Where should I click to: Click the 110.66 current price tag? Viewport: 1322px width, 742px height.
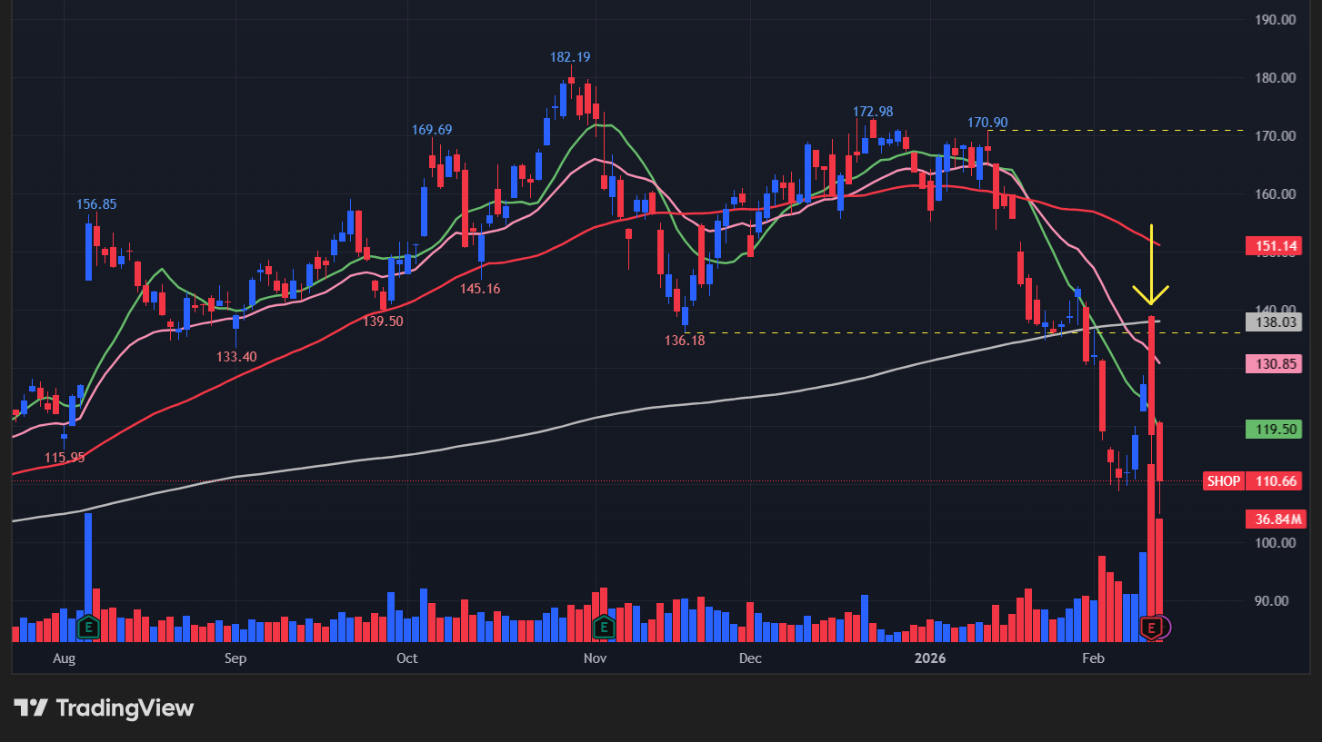click(1276, 481)
